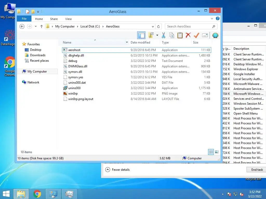This screenshot has width=266, height=199.
Task: Click the network tray icon
Action: click(235, 194)
